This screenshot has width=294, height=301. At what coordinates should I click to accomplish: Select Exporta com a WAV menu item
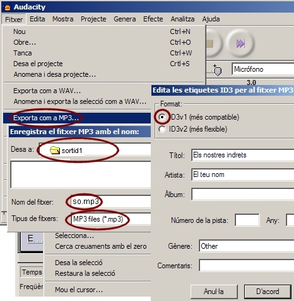click(47, 91)
